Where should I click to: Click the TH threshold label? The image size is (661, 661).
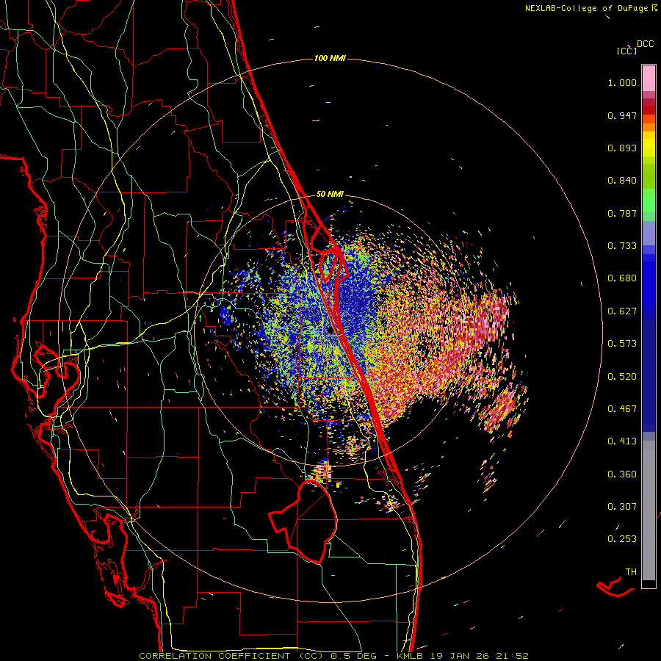point(631,572)
